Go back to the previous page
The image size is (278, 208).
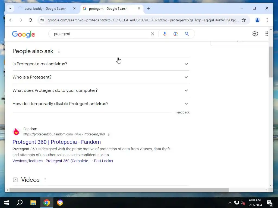click(11, 20)
